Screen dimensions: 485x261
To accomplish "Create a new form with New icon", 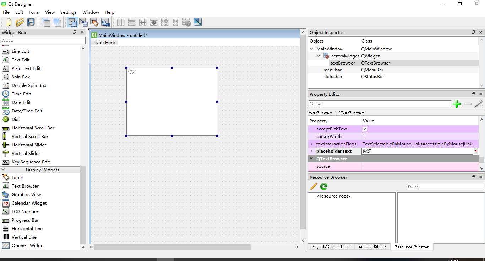I will click(9, 22).
